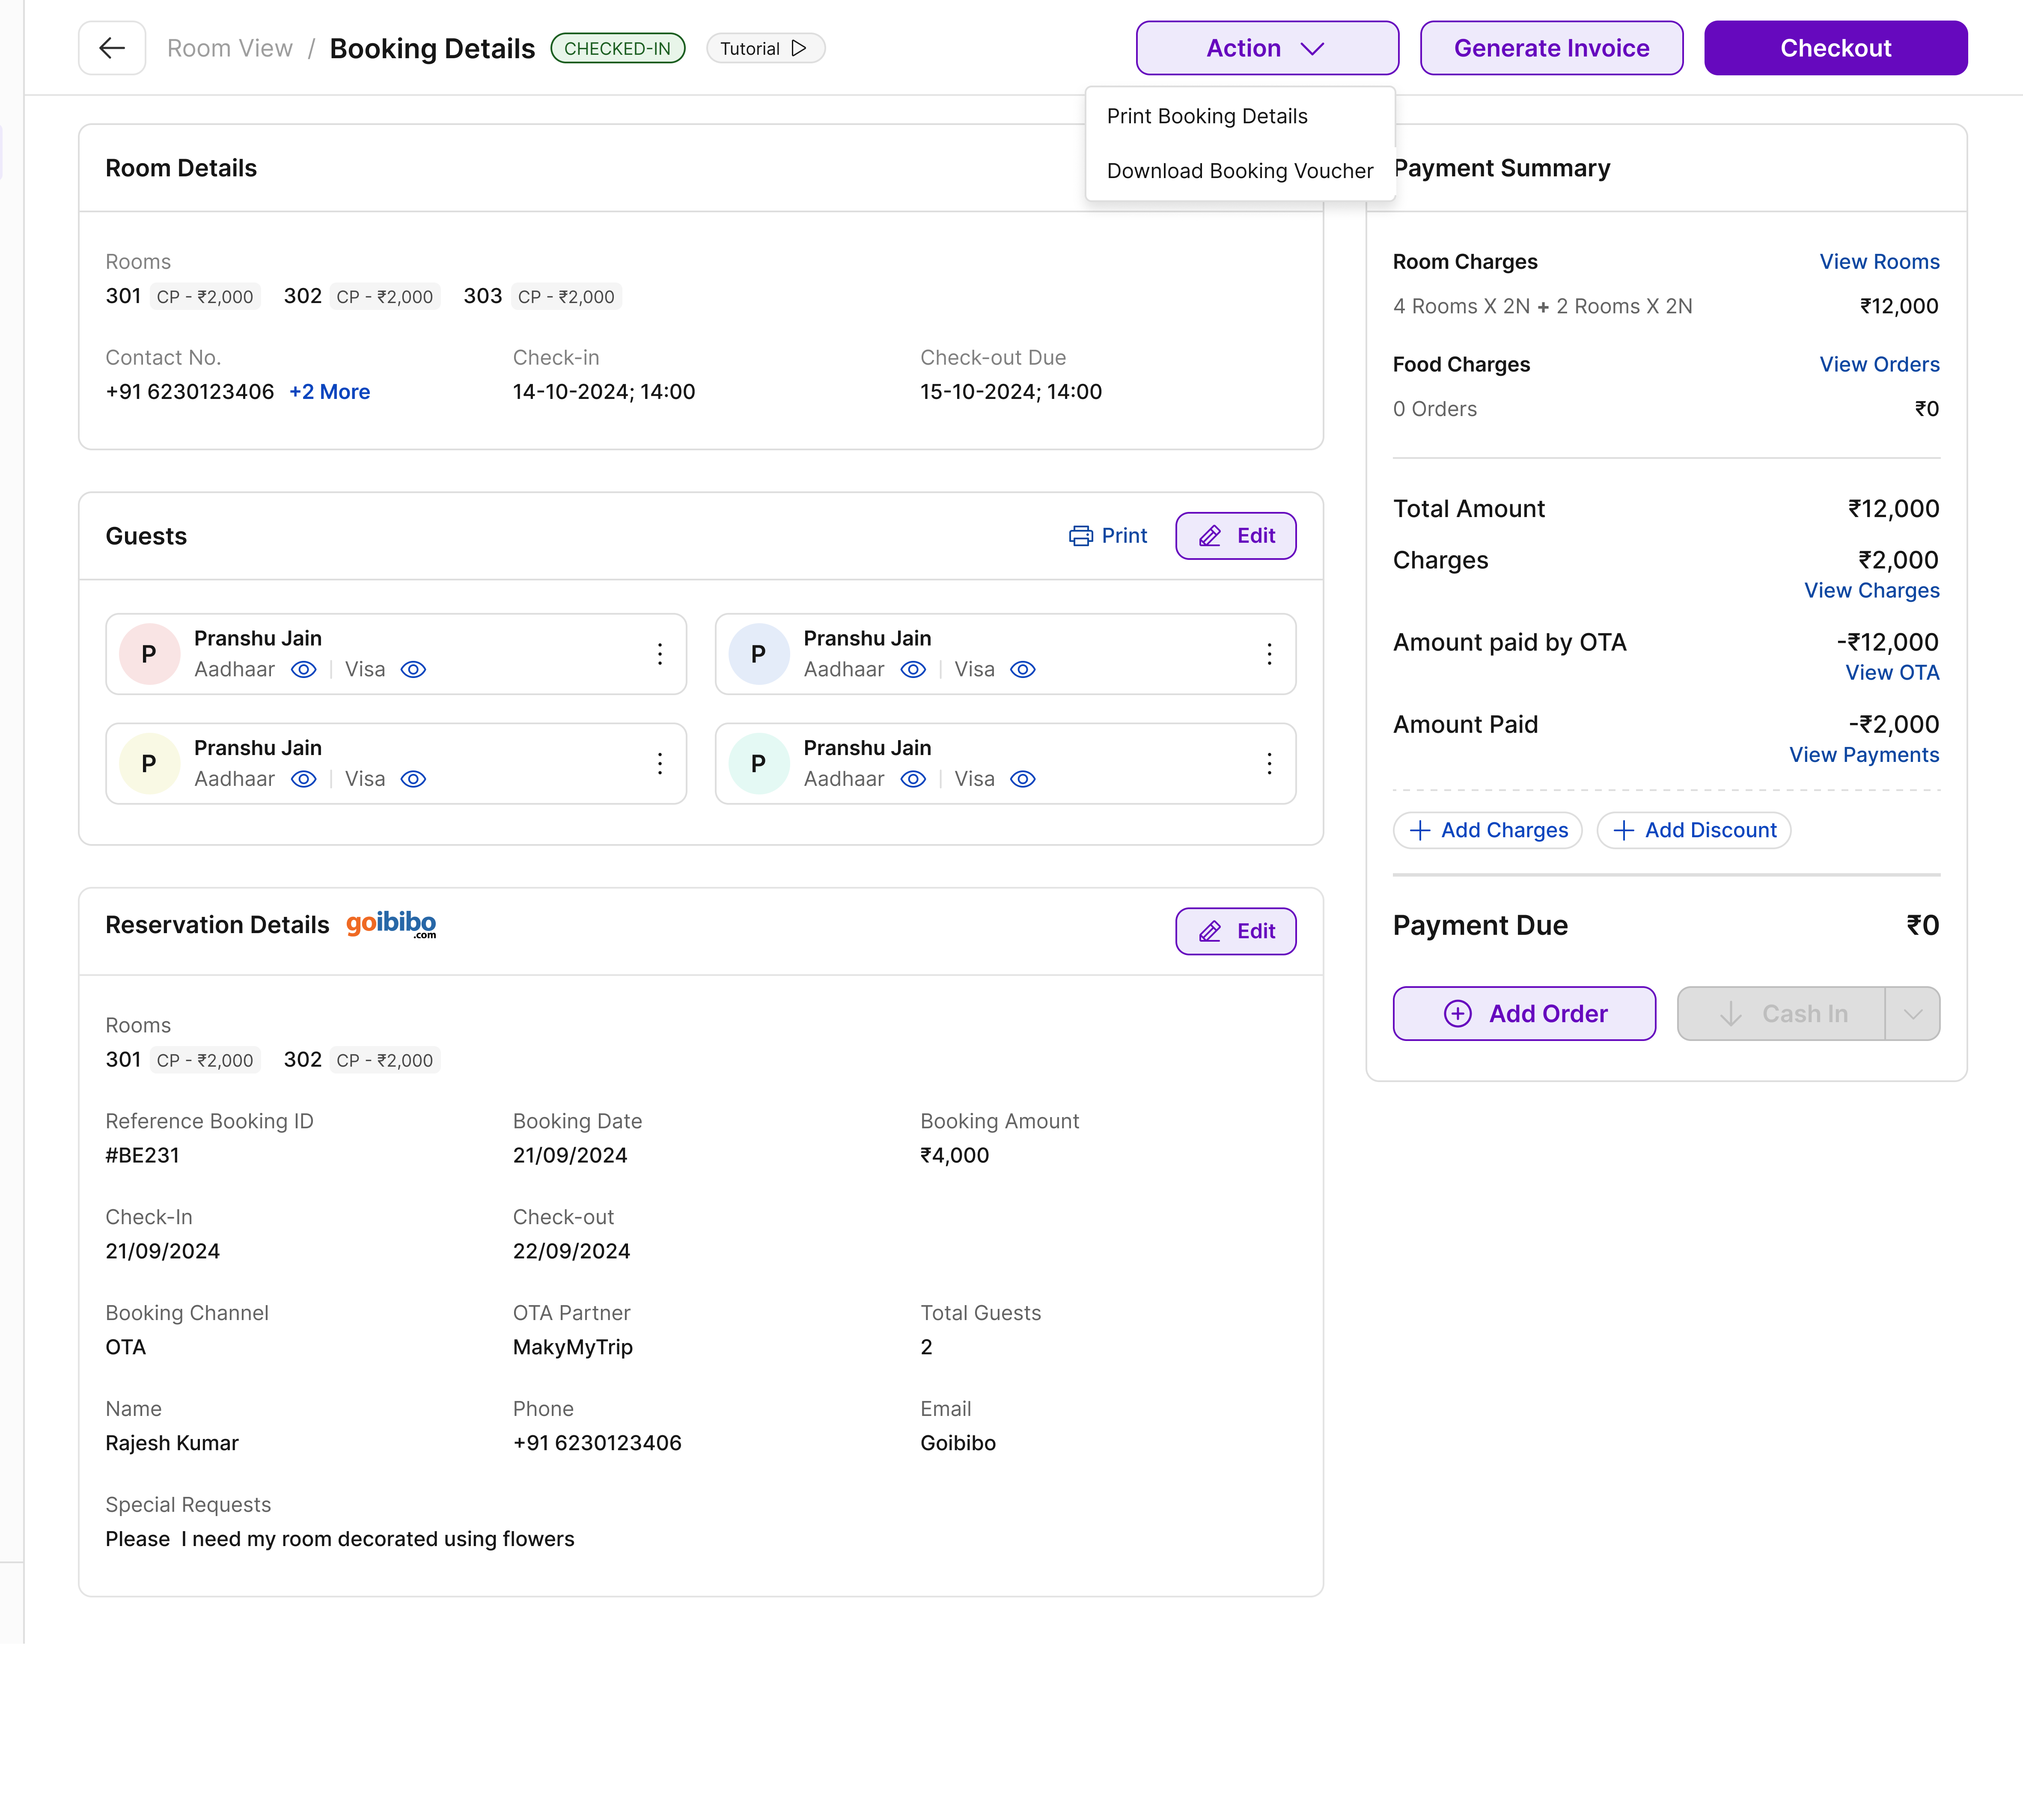
Task: Expand Cash In dropdown arrow
Action: coord(1912,1014)
